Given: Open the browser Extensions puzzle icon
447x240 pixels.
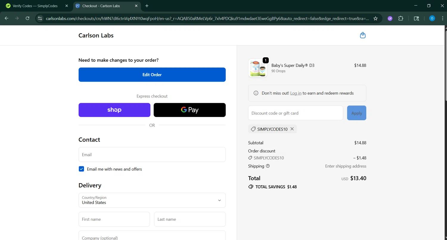Looking at the screenshot, I should coord(401,18).
